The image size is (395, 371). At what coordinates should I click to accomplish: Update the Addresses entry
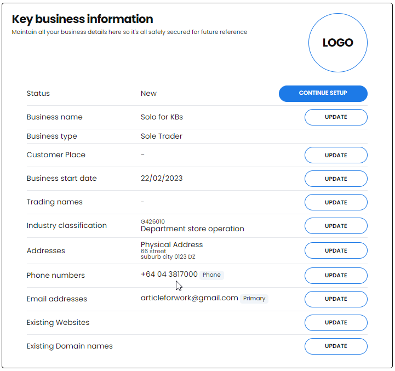(336, 250)
